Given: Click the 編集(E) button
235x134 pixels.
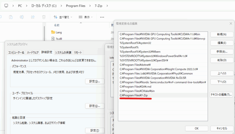Looking at the screenshot, I should pyautogui.click(x=222, y=43).
